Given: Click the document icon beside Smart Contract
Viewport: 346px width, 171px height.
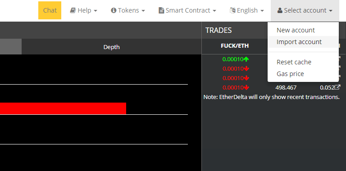Looking at the screenshot, I should point(161,10).
